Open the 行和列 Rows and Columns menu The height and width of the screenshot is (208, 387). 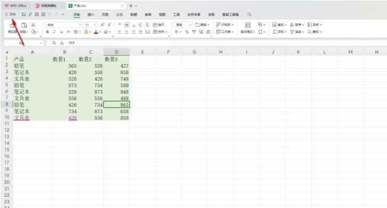(x=225, y=25)
